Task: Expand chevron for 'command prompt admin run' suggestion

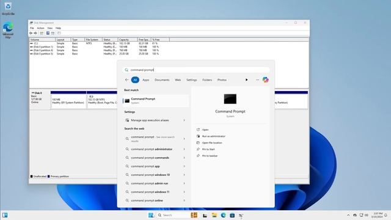Action: pyautogui.click(x=185, y=183)
